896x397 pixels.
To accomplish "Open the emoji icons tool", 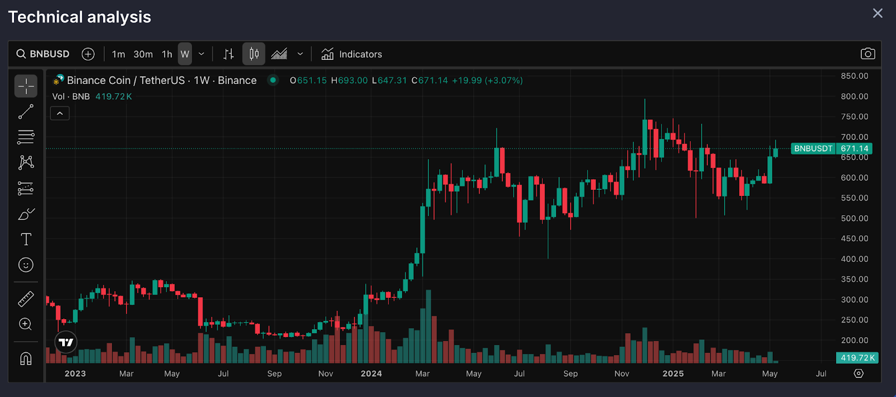I will 26,265.
